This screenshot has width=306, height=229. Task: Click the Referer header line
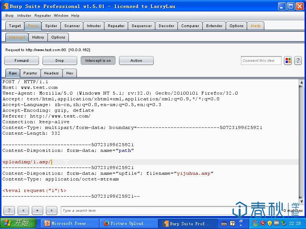[x=46, y=116]
